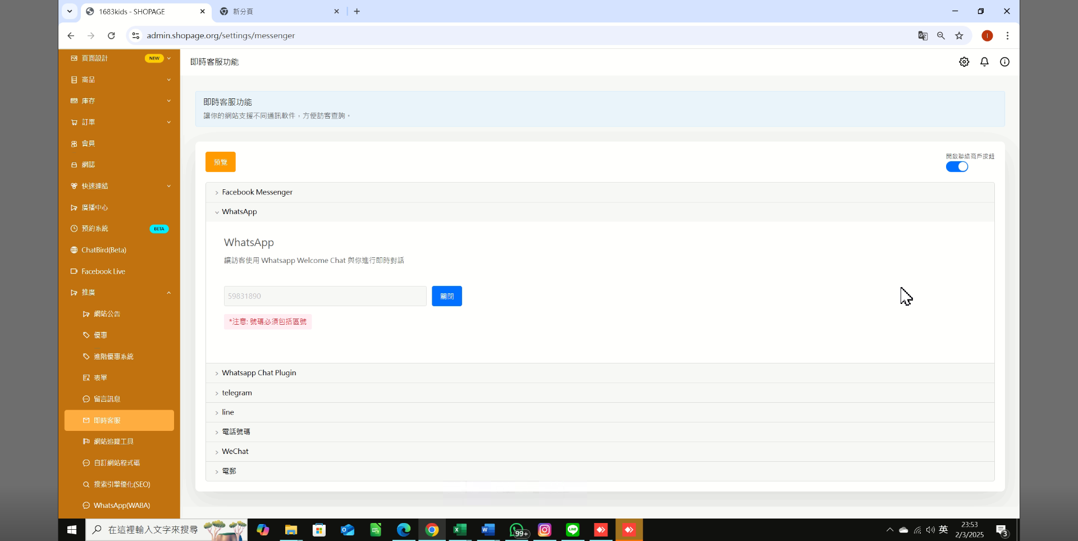Open Microsoft Edge from the taskbar

point(404,530)
